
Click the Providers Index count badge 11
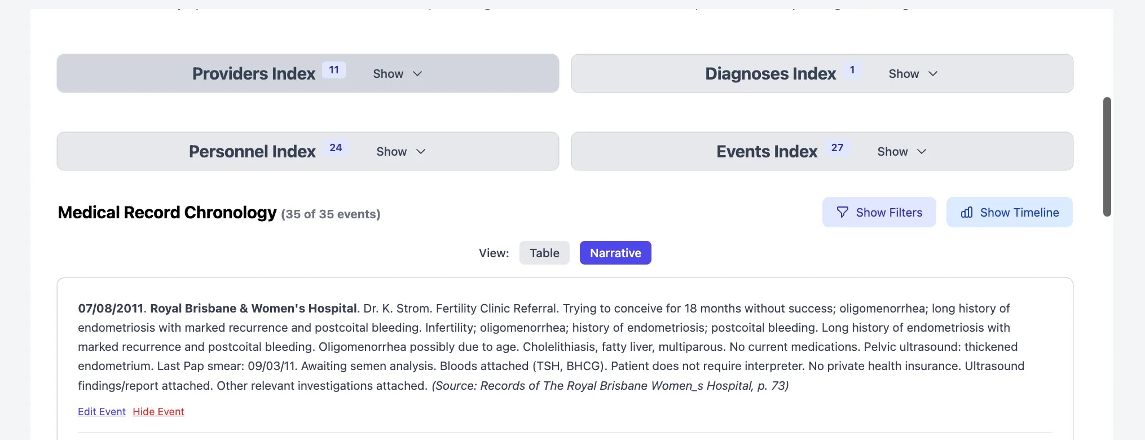334,70
